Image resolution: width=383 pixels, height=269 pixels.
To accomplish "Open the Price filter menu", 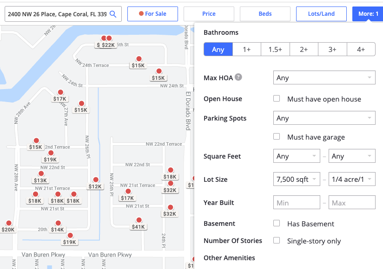I will click(x=209, y=14).
